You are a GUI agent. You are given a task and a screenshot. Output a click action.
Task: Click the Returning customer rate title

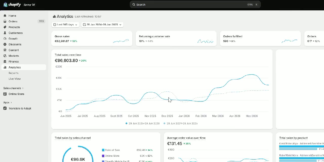pyautogui.click(x=154, y=36)
